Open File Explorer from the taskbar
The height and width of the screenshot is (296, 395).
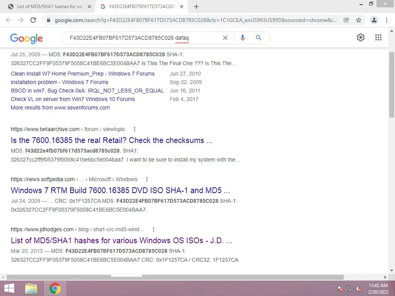pyautogui.click(x=31, y=288)
